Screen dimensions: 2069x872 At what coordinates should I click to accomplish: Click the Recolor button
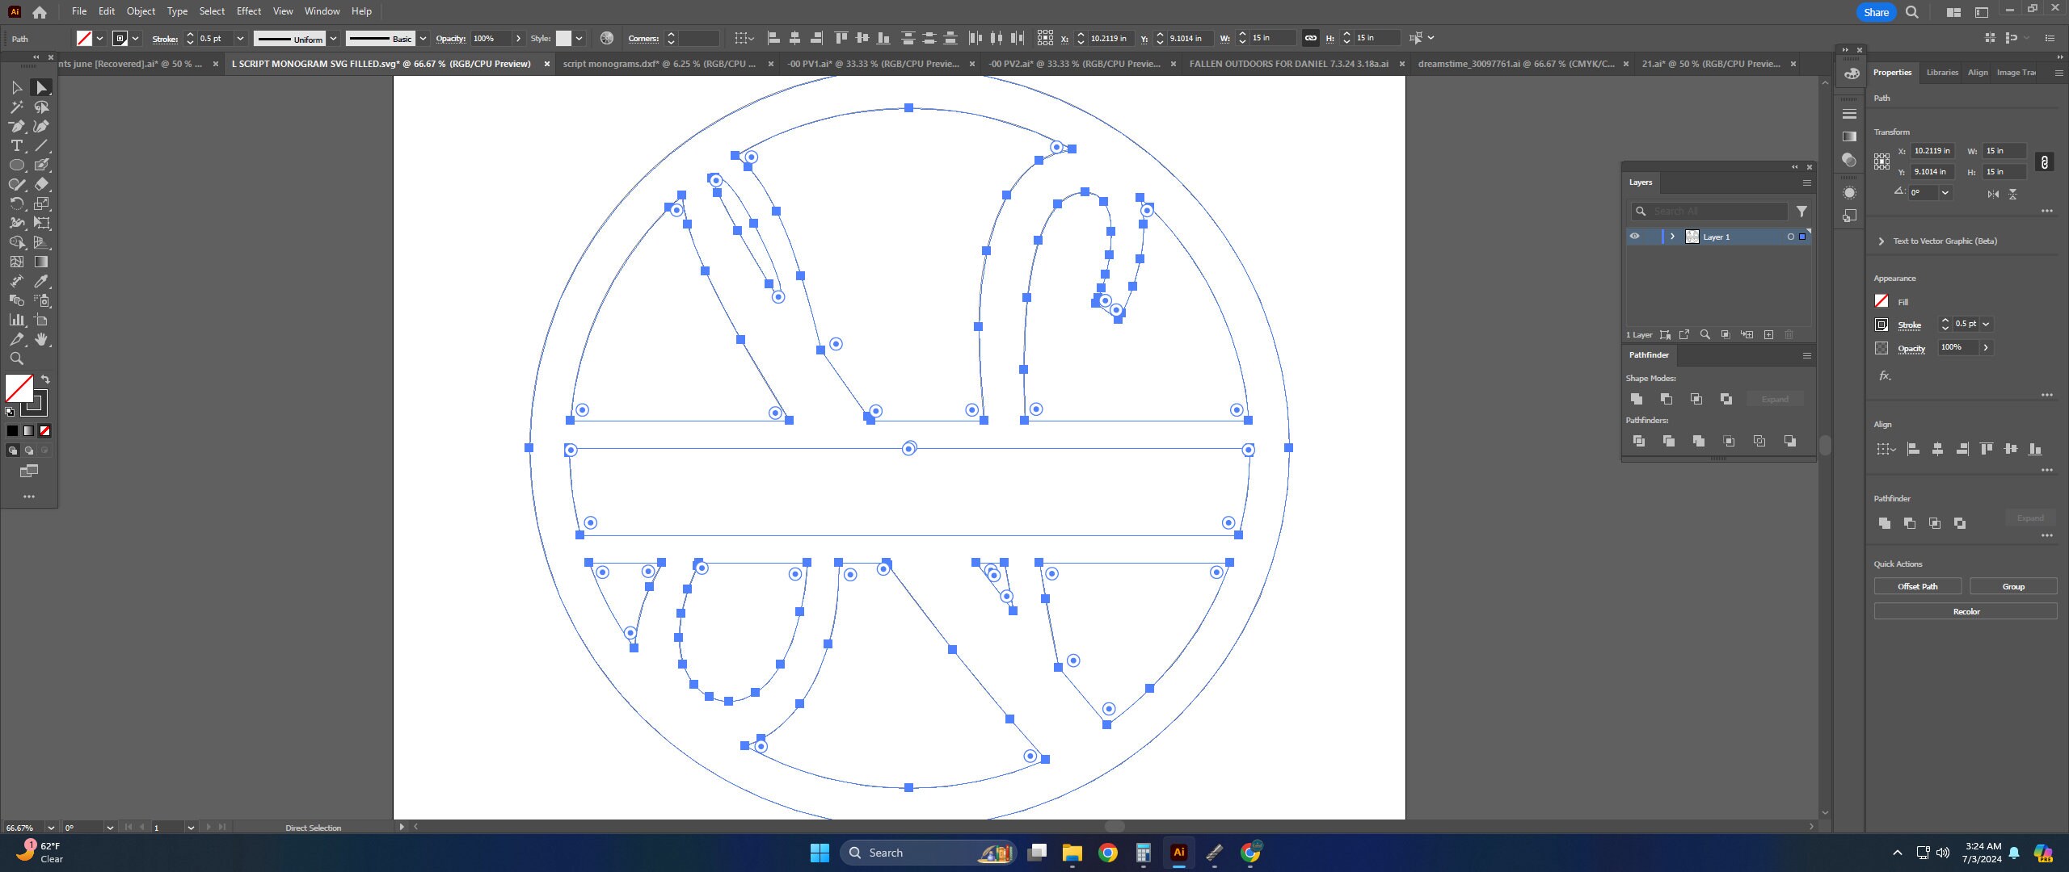1967,611
